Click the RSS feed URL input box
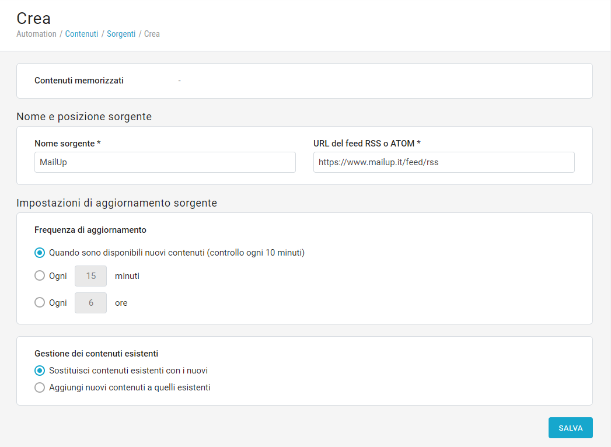Image resolution: width=611 pixels, height=447 pixels. pyautogui.click(x=444, y=162)
